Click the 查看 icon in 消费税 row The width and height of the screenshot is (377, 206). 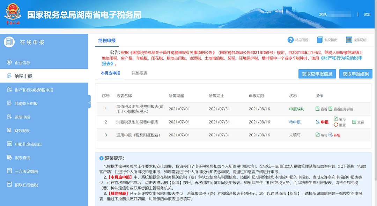[354, 122]
